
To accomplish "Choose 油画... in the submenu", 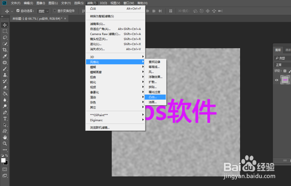I will [155, 102].
